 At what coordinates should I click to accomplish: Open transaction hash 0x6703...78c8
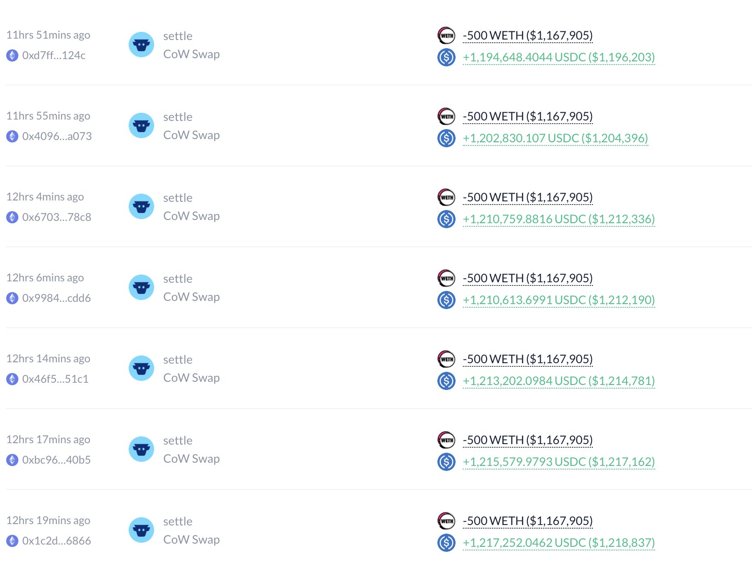pos(57,217)
